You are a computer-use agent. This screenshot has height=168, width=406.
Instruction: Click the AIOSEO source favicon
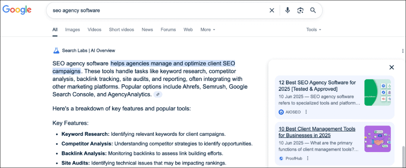(281, 112)
